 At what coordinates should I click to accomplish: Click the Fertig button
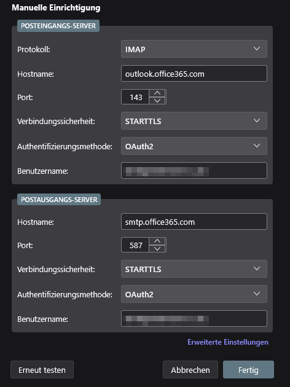248,370
